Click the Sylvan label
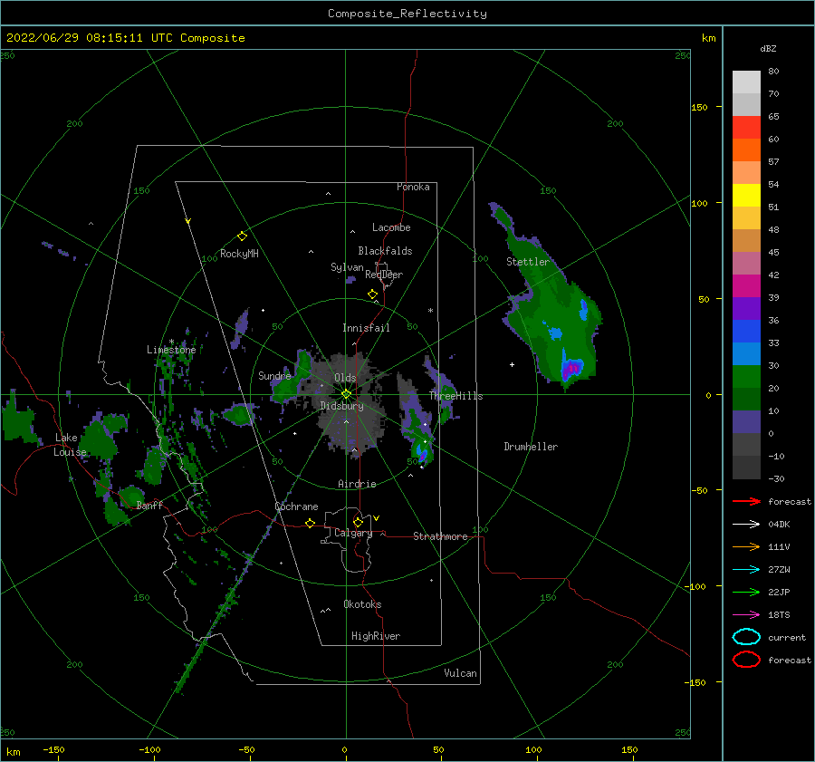The image size is (815, 762). tap(347, 267)
